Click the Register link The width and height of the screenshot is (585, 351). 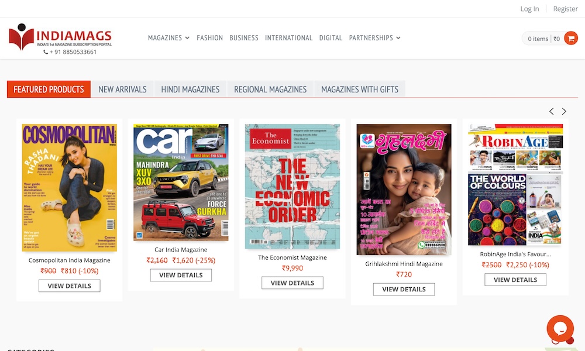[x=565, y=9]
